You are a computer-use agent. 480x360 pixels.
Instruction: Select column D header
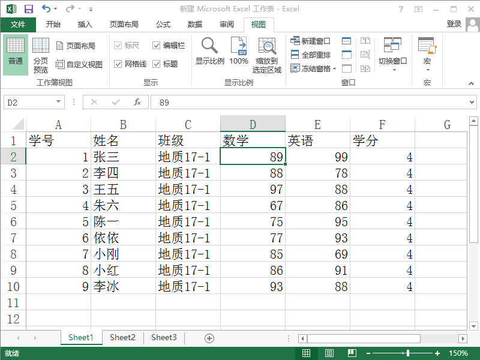click(x=253, y=124)
